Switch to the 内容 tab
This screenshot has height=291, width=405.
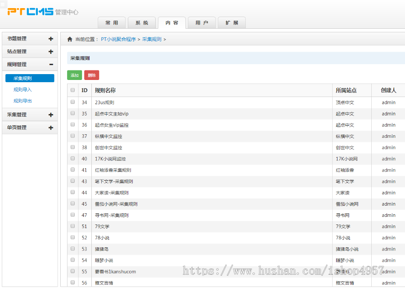172,23
